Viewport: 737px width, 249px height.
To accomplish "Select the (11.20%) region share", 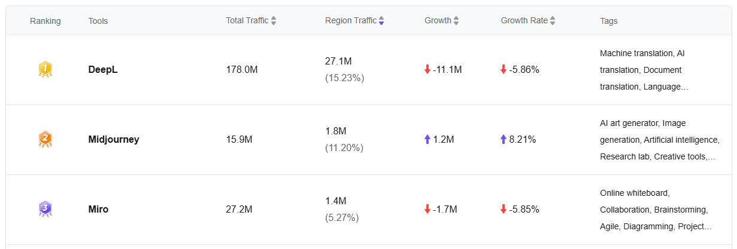I will click(x=344, y=147).
